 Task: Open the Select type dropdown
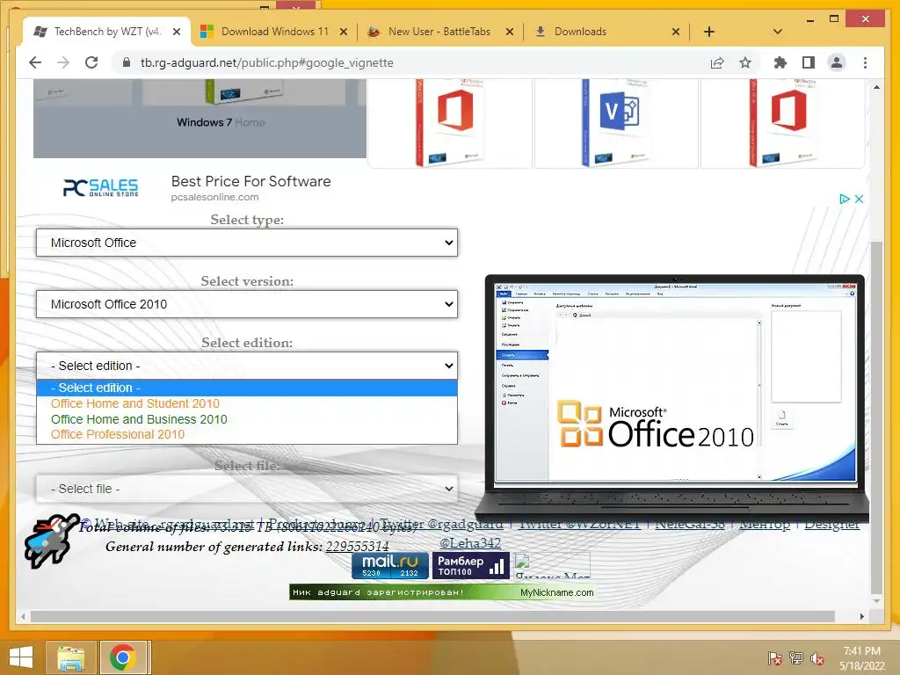247,243
